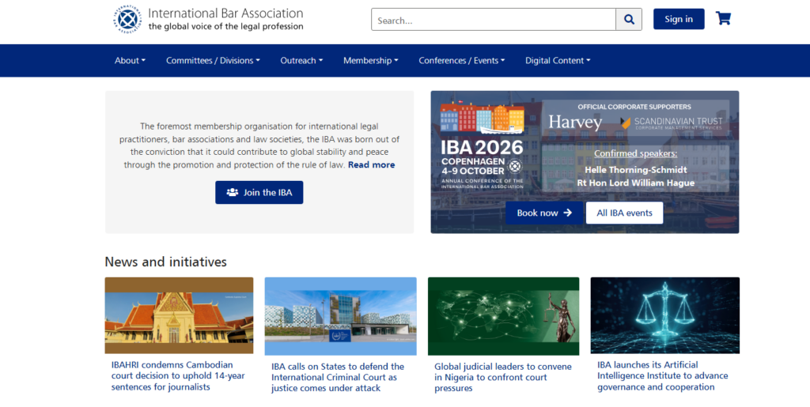Click the Book now button
Screen dimensions: 810x407
(x=544, y=213)
